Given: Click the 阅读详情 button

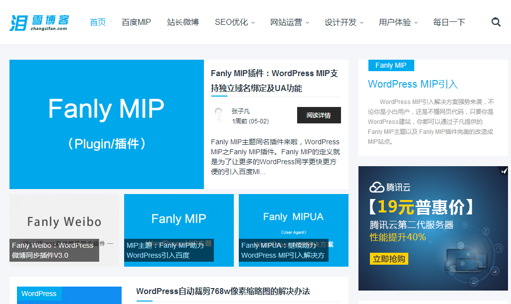Looking at the screenshot, I should (319, 115).
